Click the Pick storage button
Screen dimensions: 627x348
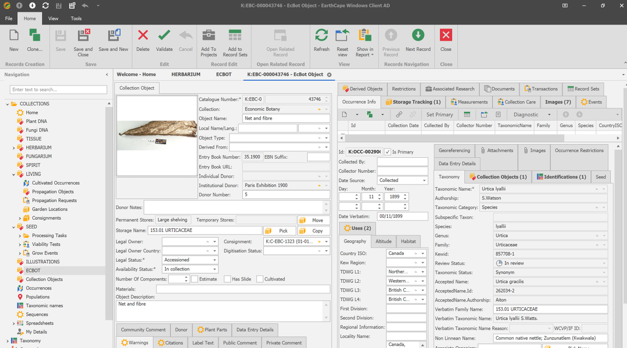coord(279,230)
